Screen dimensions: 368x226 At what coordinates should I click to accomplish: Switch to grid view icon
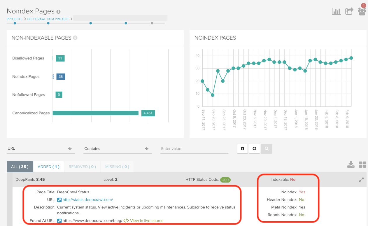click(x=362, y=164)
